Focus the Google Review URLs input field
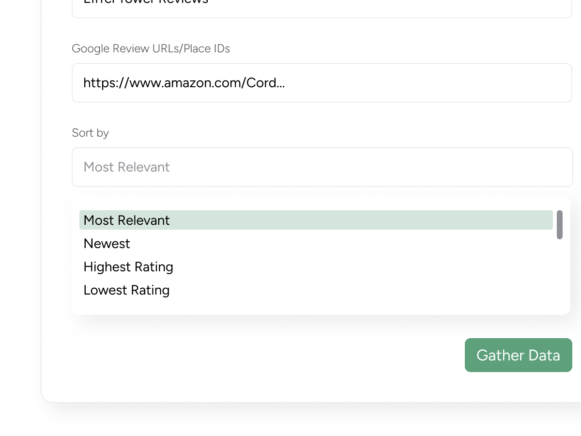Viewport: 581px width, 436px height. [322, 83]
